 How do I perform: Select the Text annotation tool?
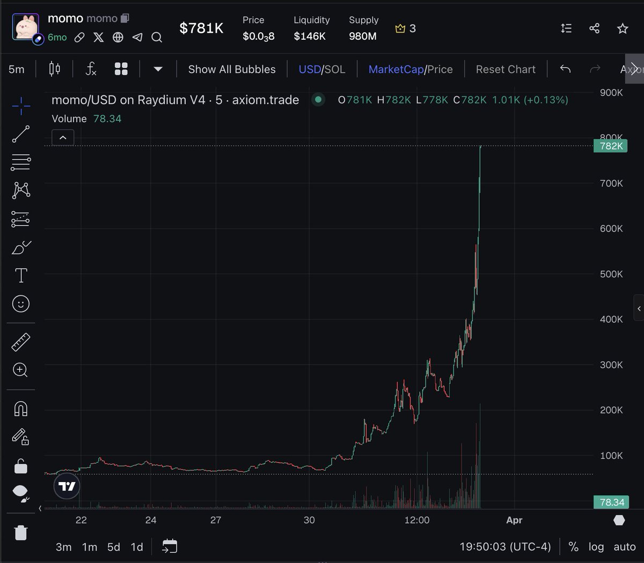click(21, 276)
